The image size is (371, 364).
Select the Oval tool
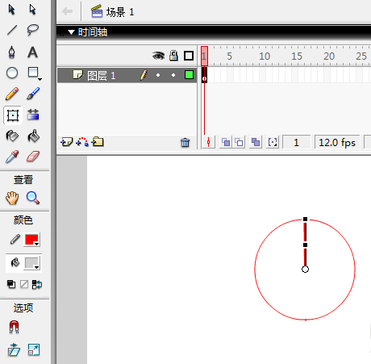(12, 73)
